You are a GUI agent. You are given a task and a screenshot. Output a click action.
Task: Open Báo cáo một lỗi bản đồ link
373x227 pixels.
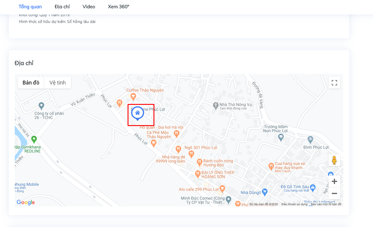(x=326, y=204)
